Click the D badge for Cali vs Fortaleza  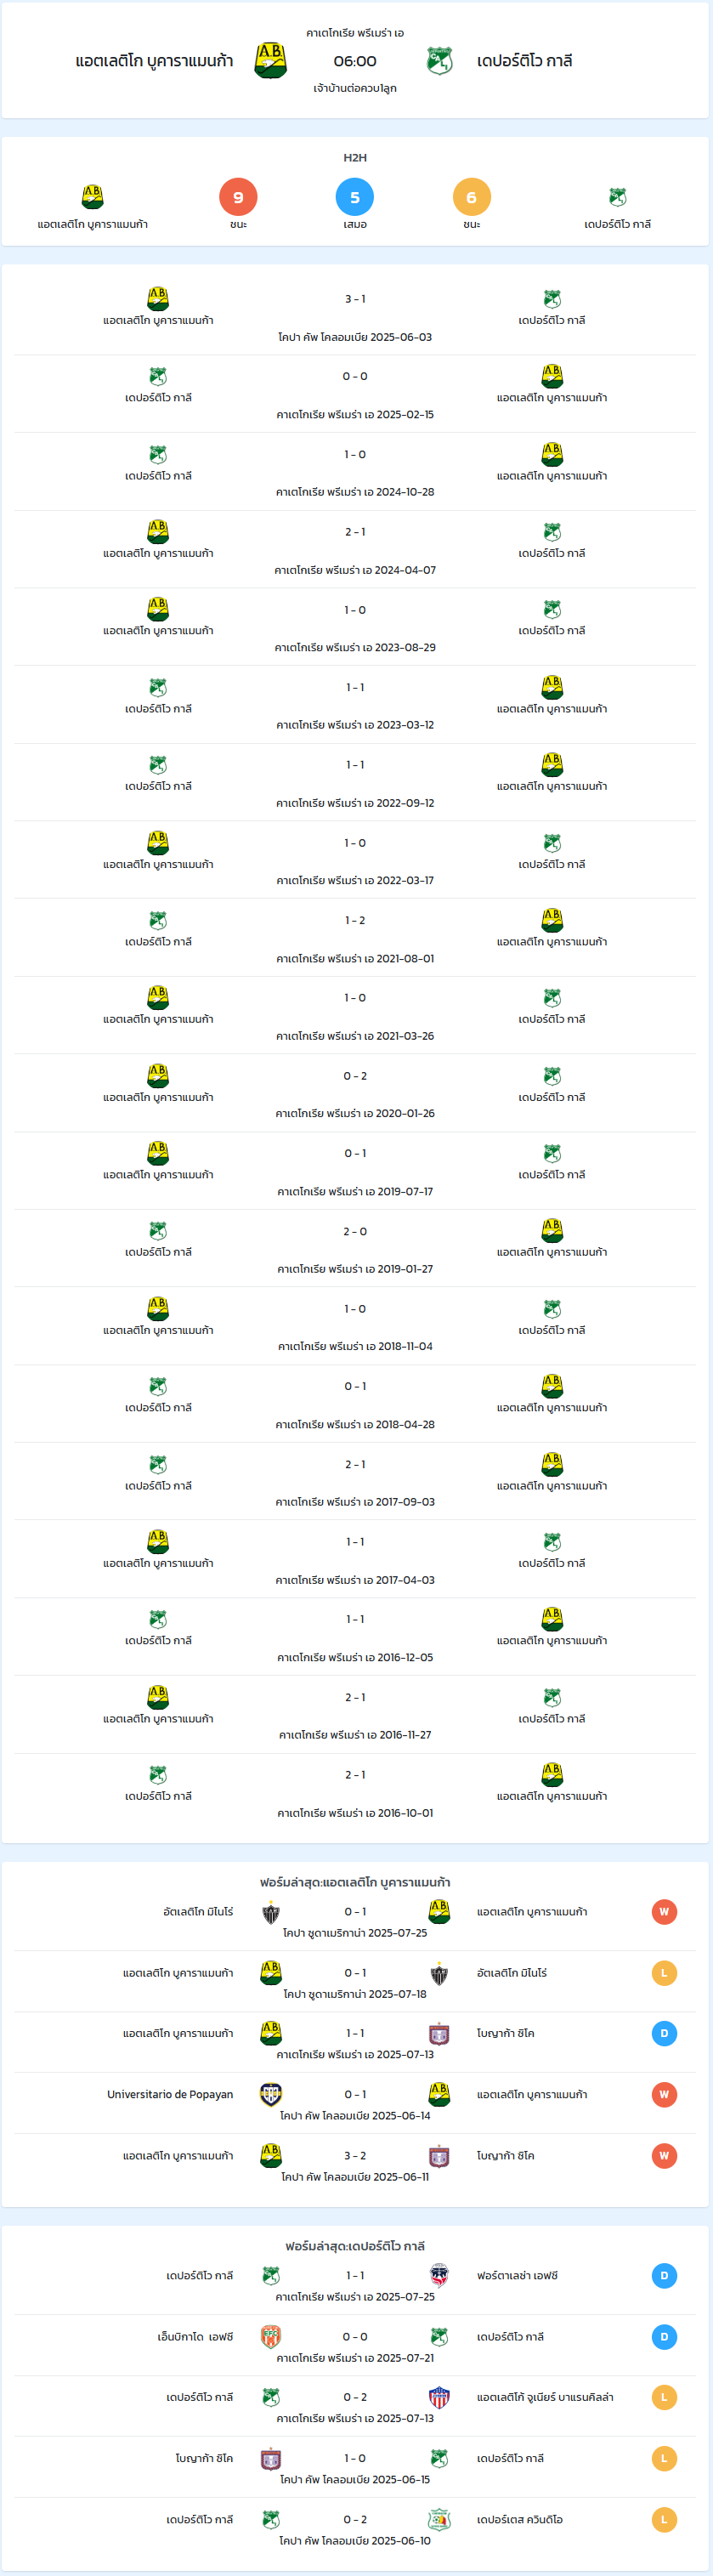click(664, 2276)
